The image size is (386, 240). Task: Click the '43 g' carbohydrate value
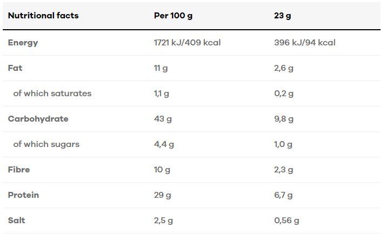[163, 119]
